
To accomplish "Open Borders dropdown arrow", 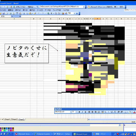I will click(128, 112).
